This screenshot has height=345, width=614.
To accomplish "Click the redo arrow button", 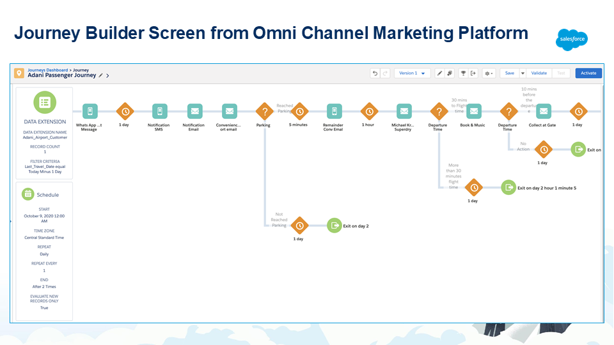I will pos(385,73).
